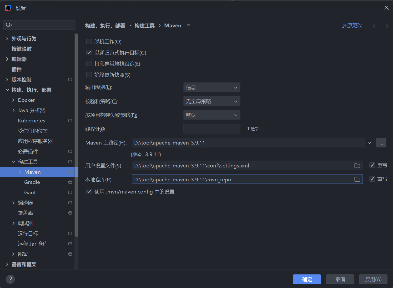The width and height of the screenshot is (393, 288).
Task: Enable 打印异常堆栈跟踪(E) checkbox
Action: 89,64
